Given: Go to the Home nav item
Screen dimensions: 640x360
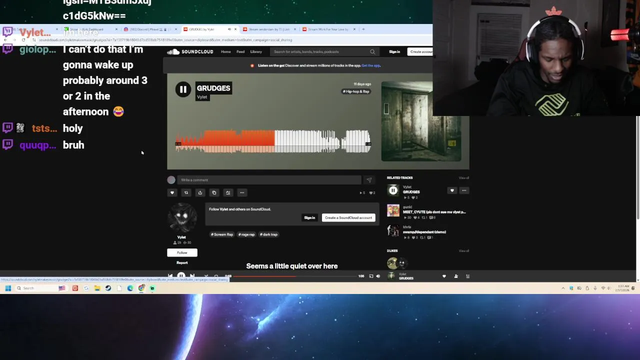Looking at the screenshot, I should pyautogui.click(x=226, y=51).
